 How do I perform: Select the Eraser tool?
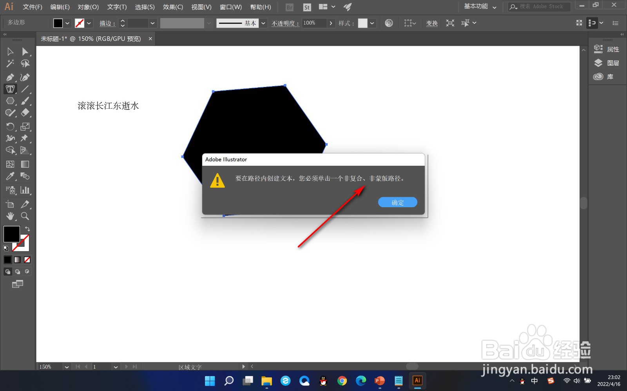[x=25, y=113]
